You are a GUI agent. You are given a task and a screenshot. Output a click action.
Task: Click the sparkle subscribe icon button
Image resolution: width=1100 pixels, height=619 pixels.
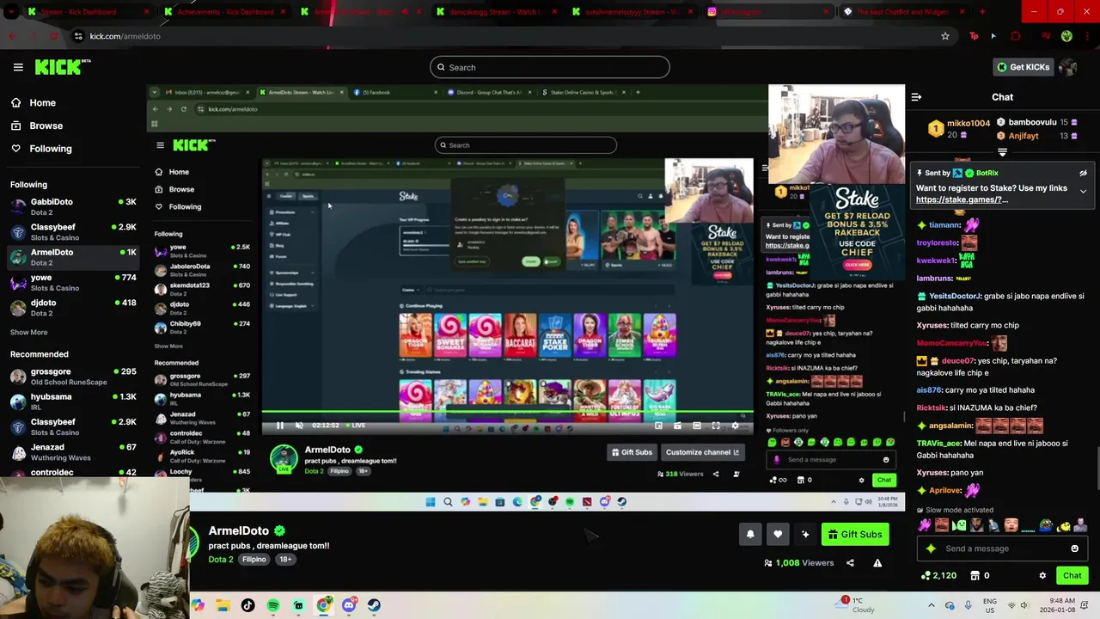click(x=805, y=534)
